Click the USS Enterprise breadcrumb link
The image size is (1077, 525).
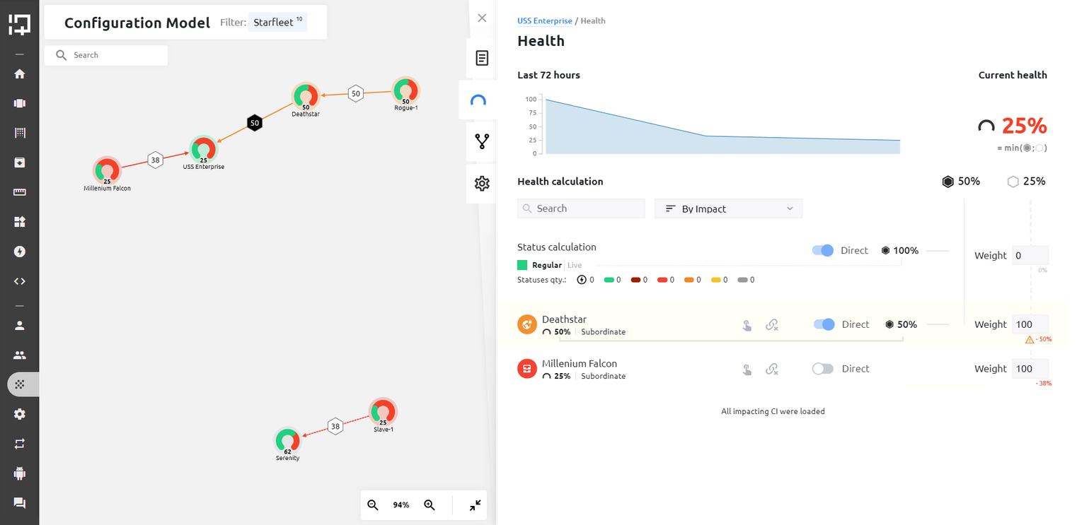[545, 20]
